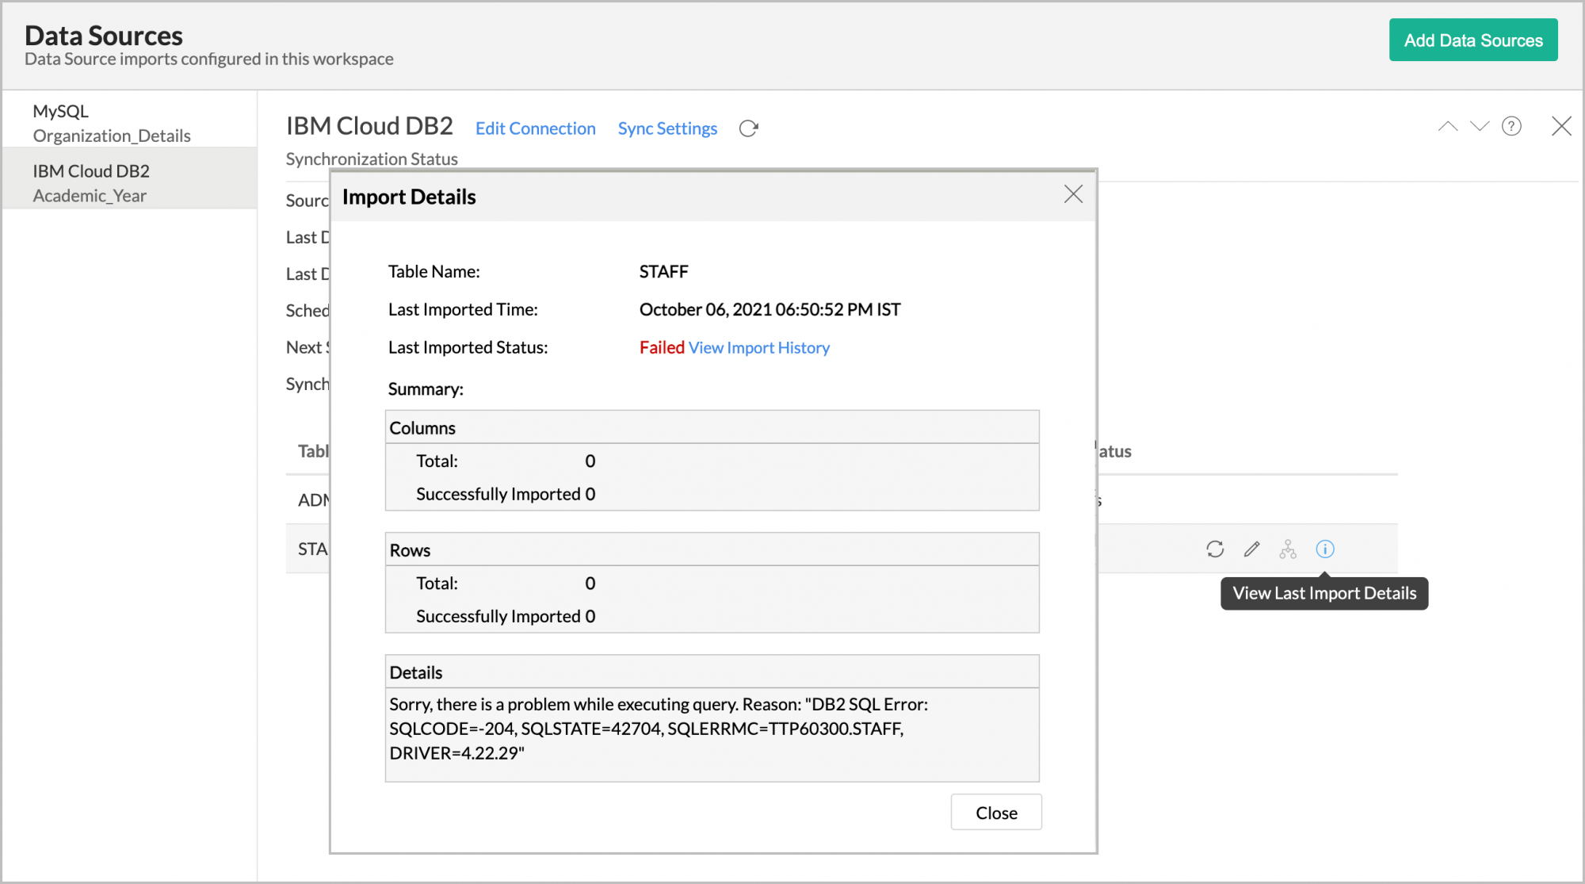This screenshot has height=884, width=1585.
Task: Close the Import Details dialog with X
Action: pyautogui.click(x=1073, y=194)
